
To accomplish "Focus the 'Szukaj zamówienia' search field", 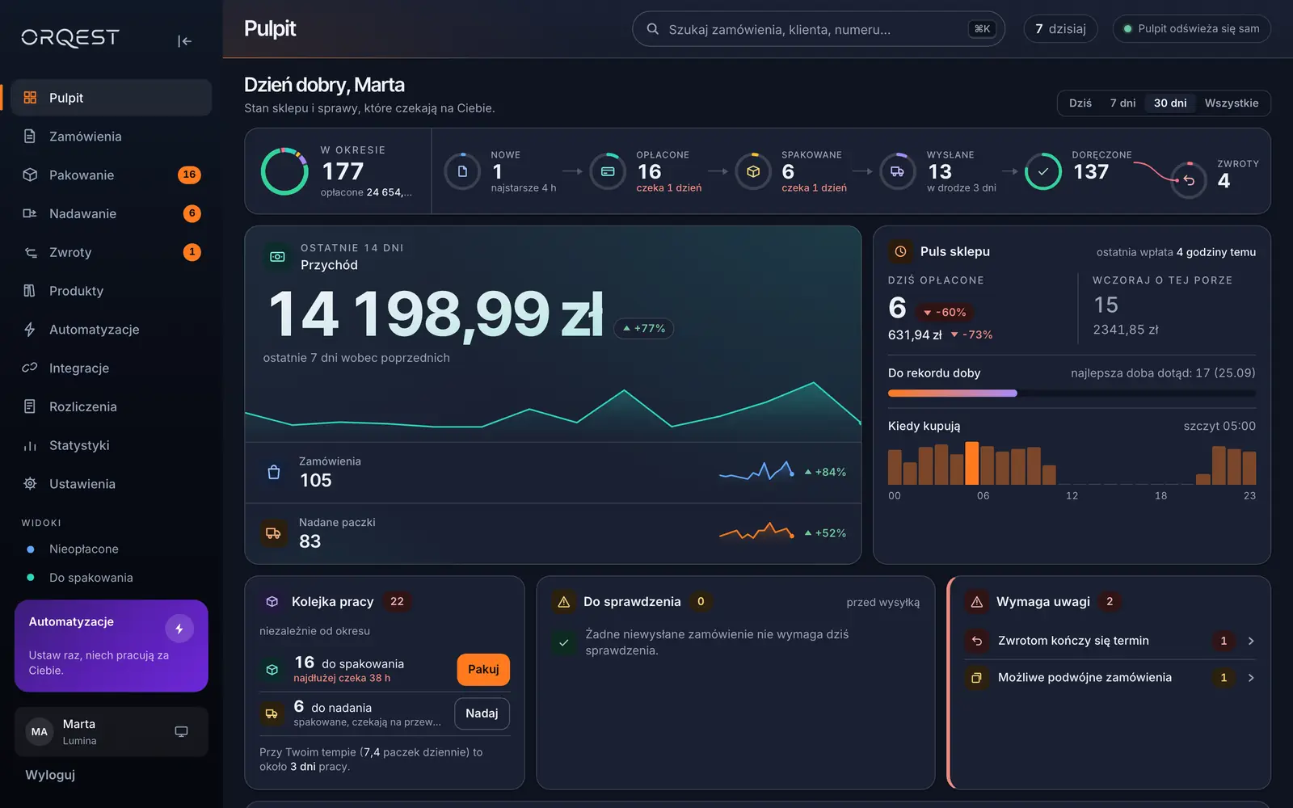I will [818, 29].
